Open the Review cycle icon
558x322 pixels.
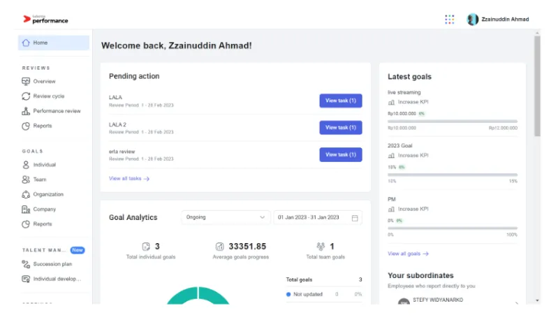pyautogui.click(x=26, y=96)
